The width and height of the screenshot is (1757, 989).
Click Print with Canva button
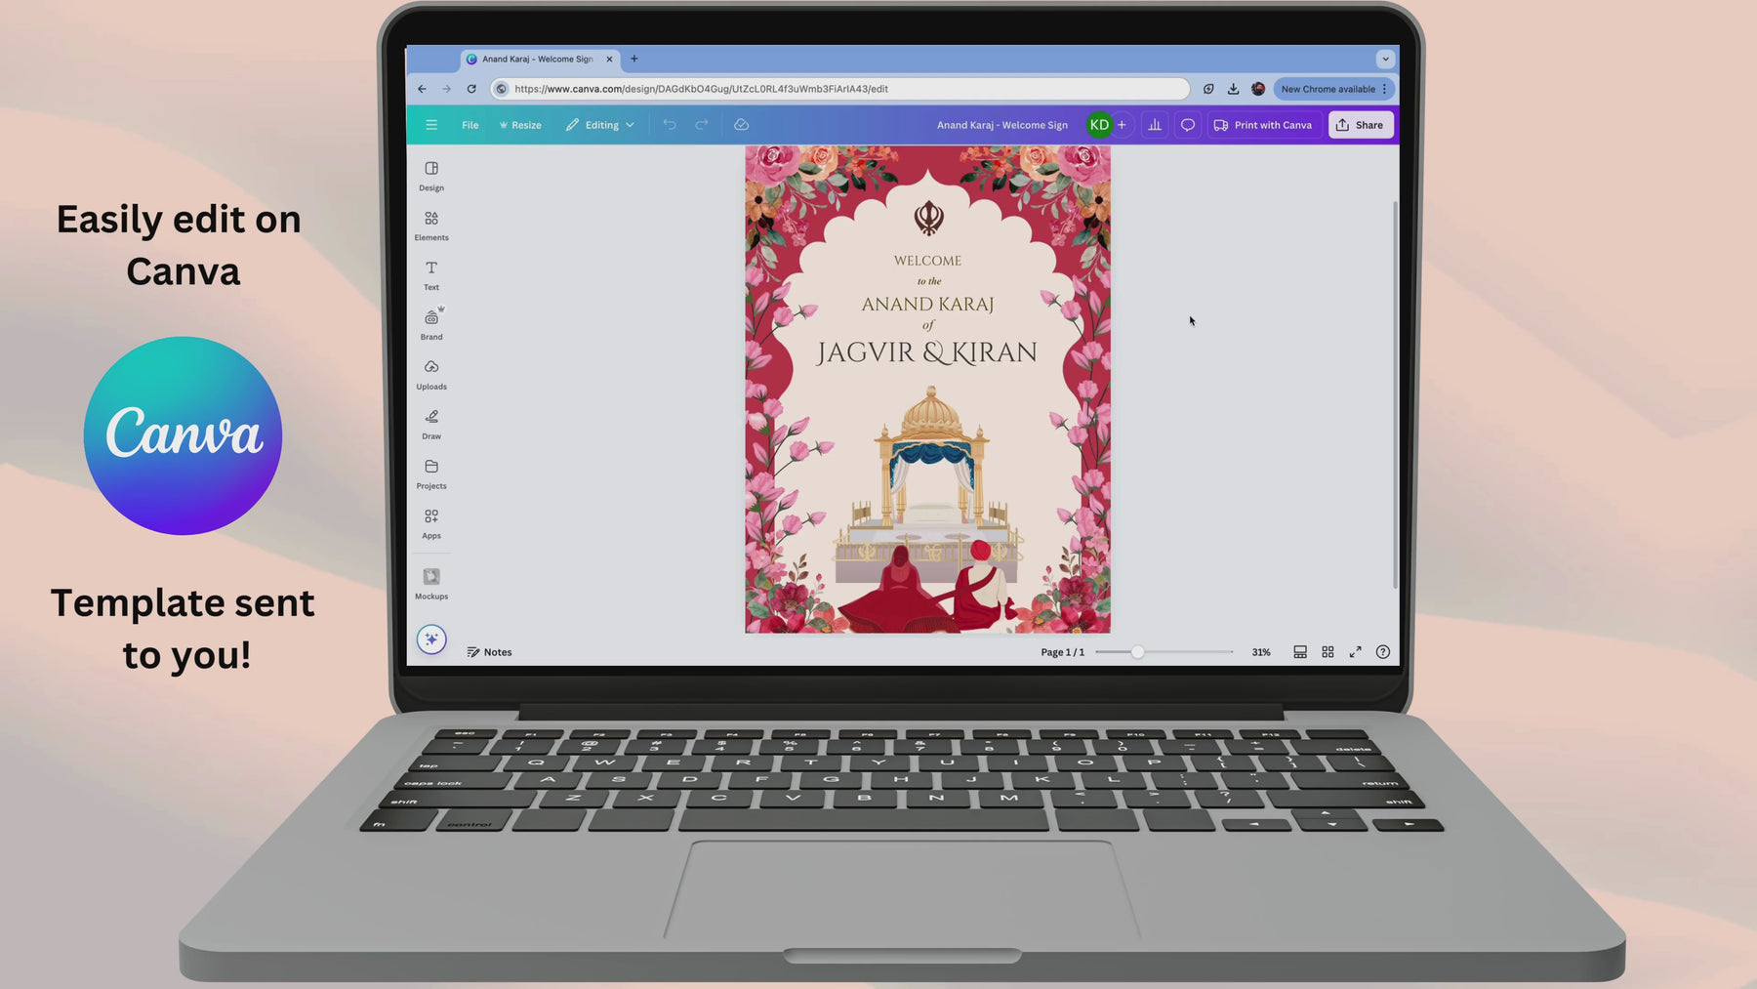[1263, 125]
